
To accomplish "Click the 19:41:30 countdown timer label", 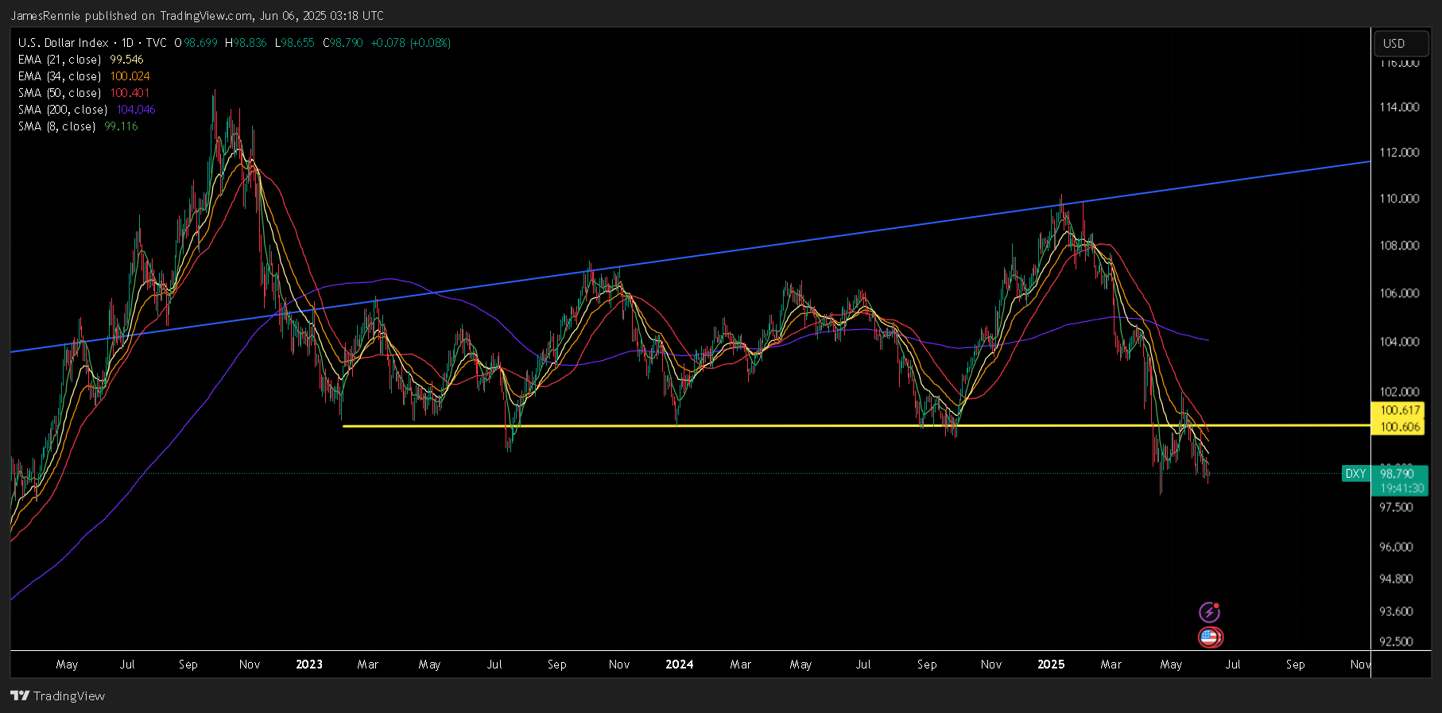I will pyautogui.click(x=1402, y=489).
